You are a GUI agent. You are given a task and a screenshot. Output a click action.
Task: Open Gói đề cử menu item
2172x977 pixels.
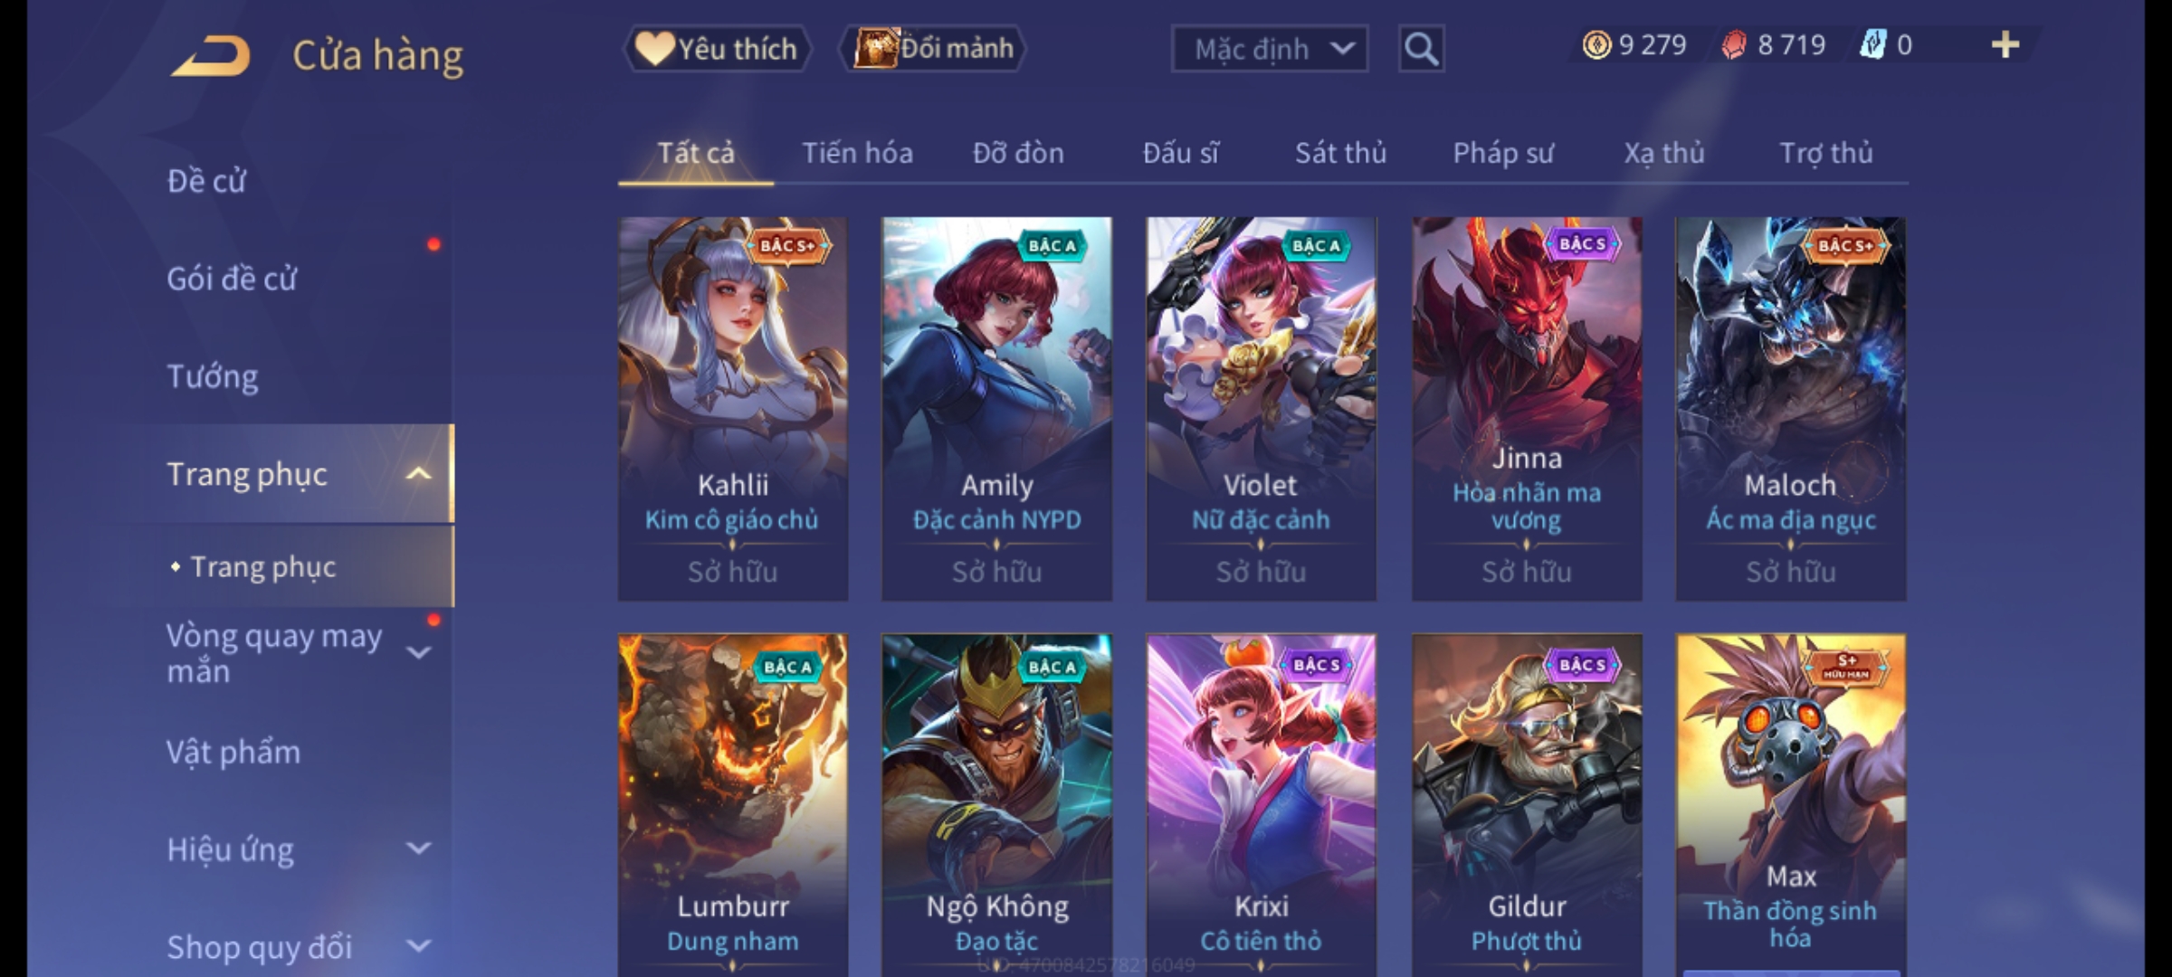tap(232, 279)
